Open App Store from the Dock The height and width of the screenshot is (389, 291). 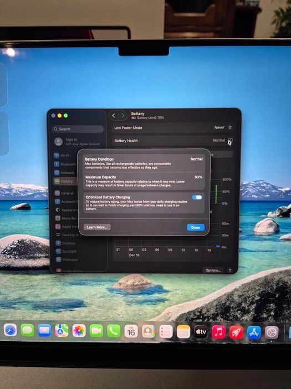(254, 332)
